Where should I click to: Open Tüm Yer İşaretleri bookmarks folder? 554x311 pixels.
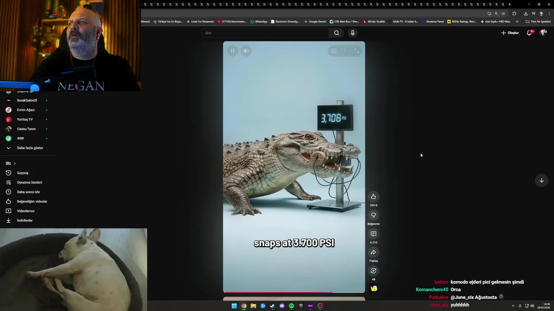coord(538,22)
